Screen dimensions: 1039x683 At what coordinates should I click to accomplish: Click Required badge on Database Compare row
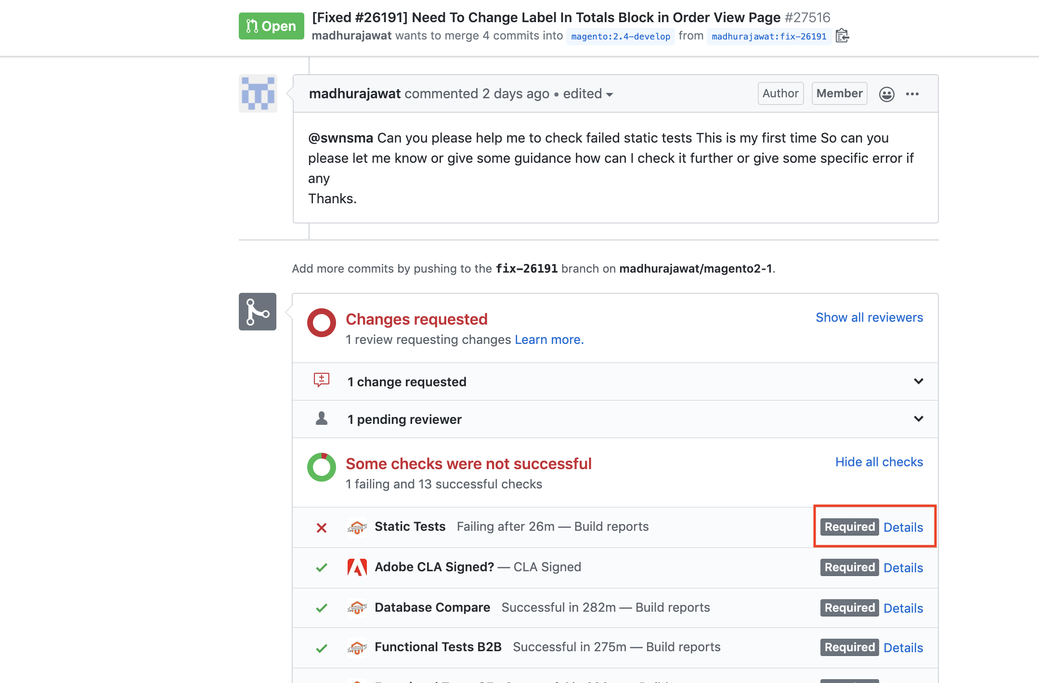850,608
